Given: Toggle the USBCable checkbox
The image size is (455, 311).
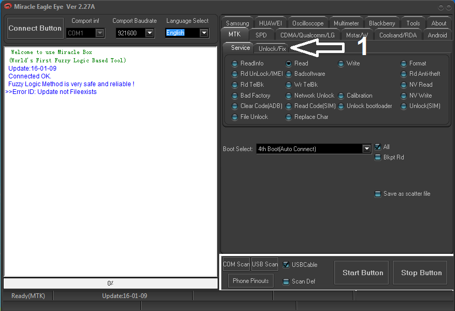Looking at the screenshot, I should click(x=286, y=265).
